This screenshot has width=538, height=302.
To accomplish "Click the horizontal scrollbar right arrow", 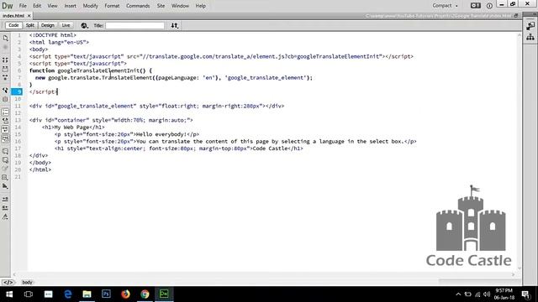I will pos(514,274).
